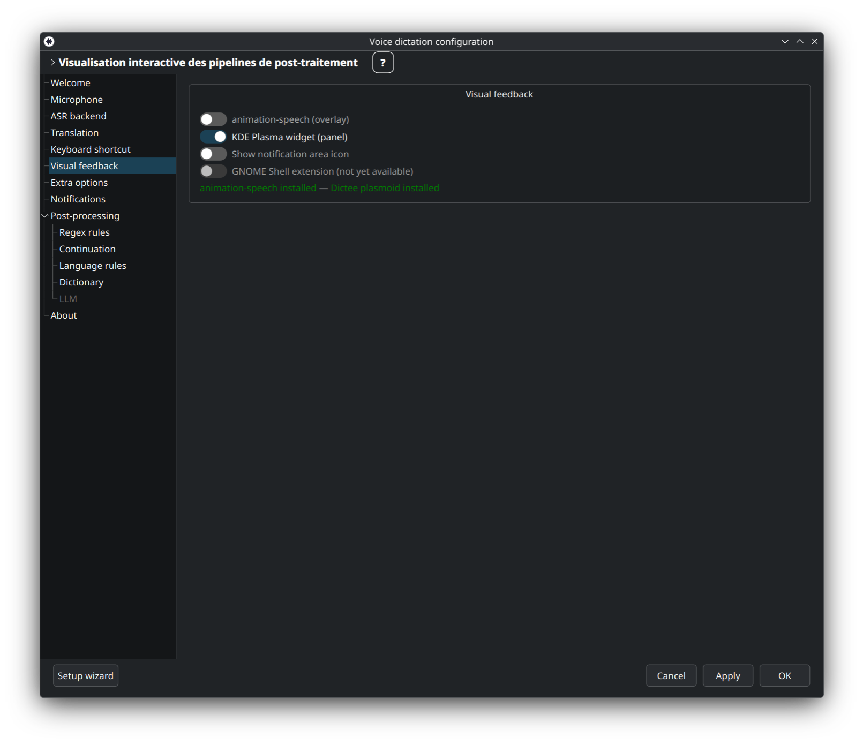Screen dimensions: 863x745
Task: Confirm with the OK button
Action: coord(785,676)
